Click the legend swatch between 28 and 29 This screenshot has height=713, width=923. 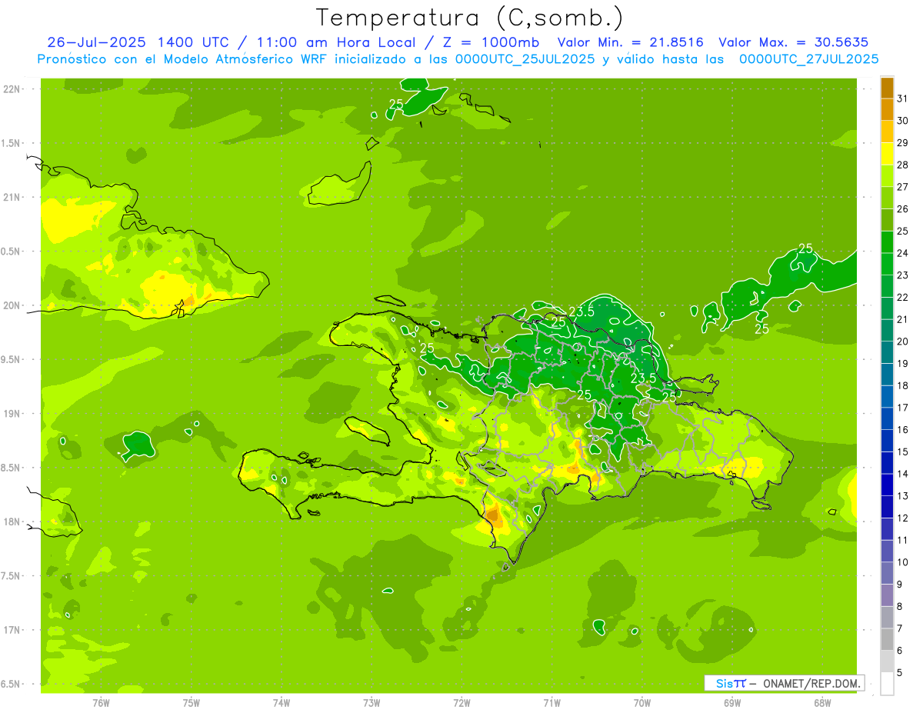(887, 154)
